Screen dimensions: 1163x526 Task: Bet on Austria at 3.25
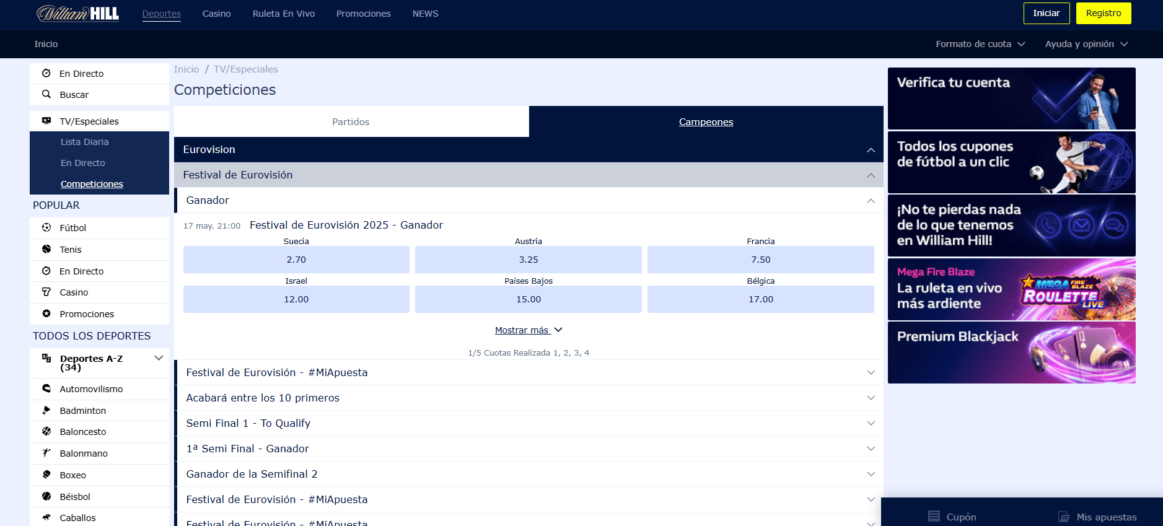529,260
